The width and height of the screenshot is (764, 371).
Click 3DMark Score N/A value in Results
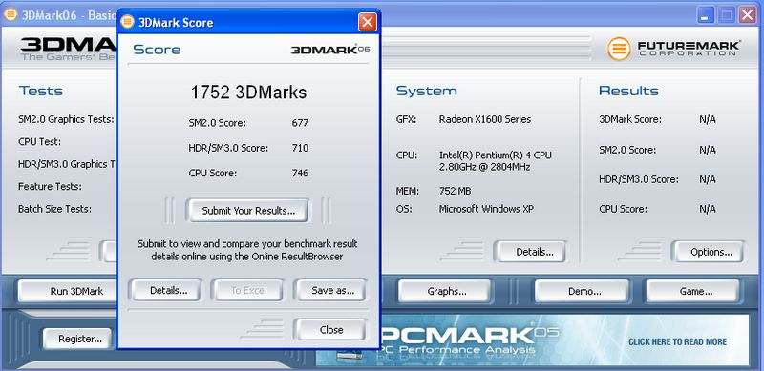pos(708,119)
